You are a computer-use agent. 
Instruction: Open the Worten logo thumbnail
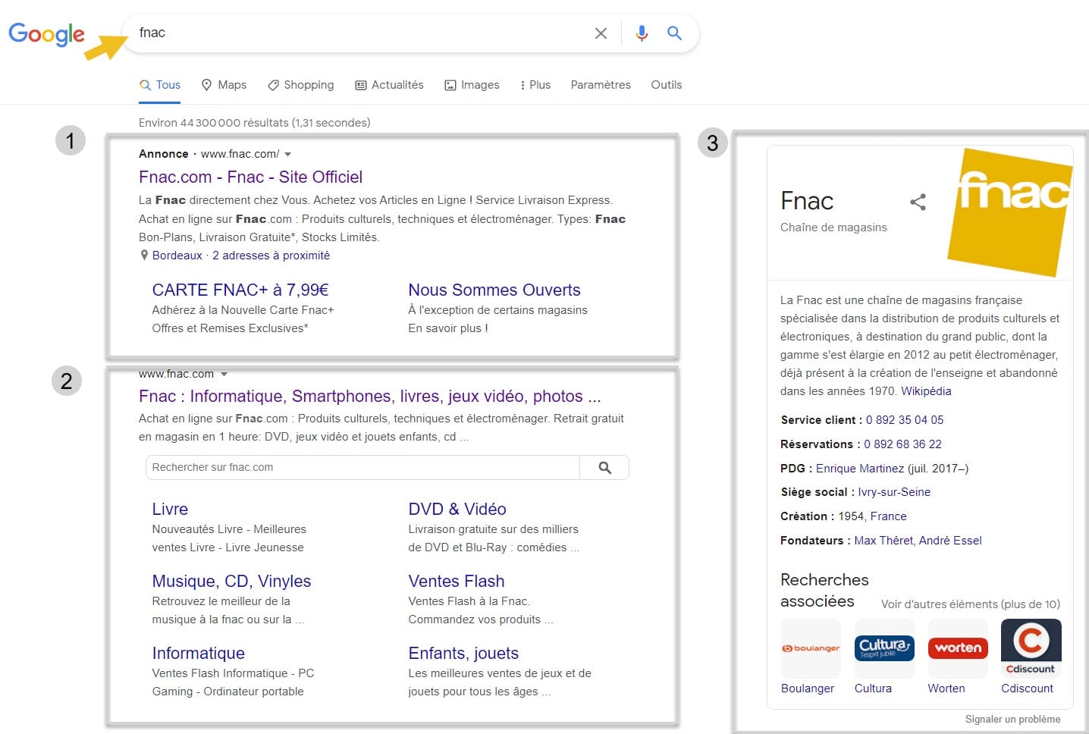958,648
